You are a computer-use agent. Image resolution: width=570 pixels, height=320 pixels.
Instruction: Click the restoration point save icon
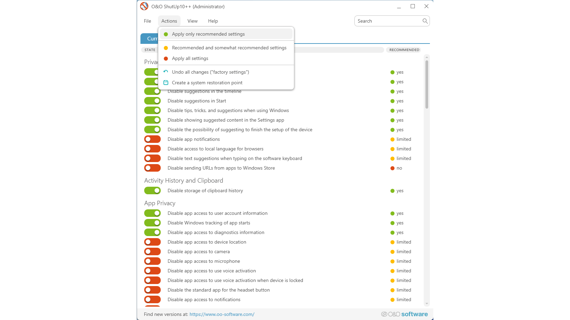click(x=166, y=83)
